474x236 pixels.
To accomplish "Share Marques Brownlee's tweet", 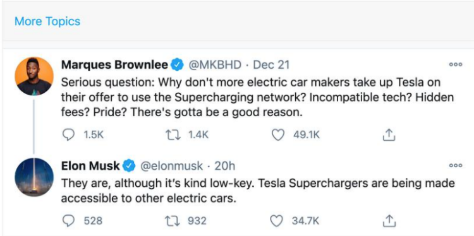I will click(389, 136).
